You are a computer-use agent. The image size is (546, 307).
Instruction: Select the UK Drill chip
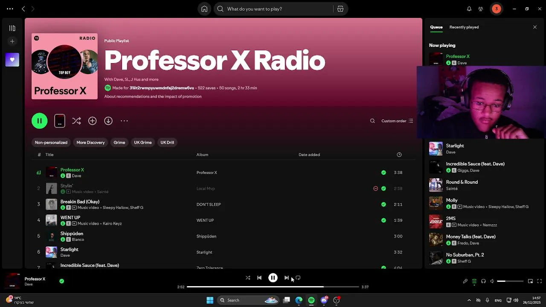(x=167, y=142)
